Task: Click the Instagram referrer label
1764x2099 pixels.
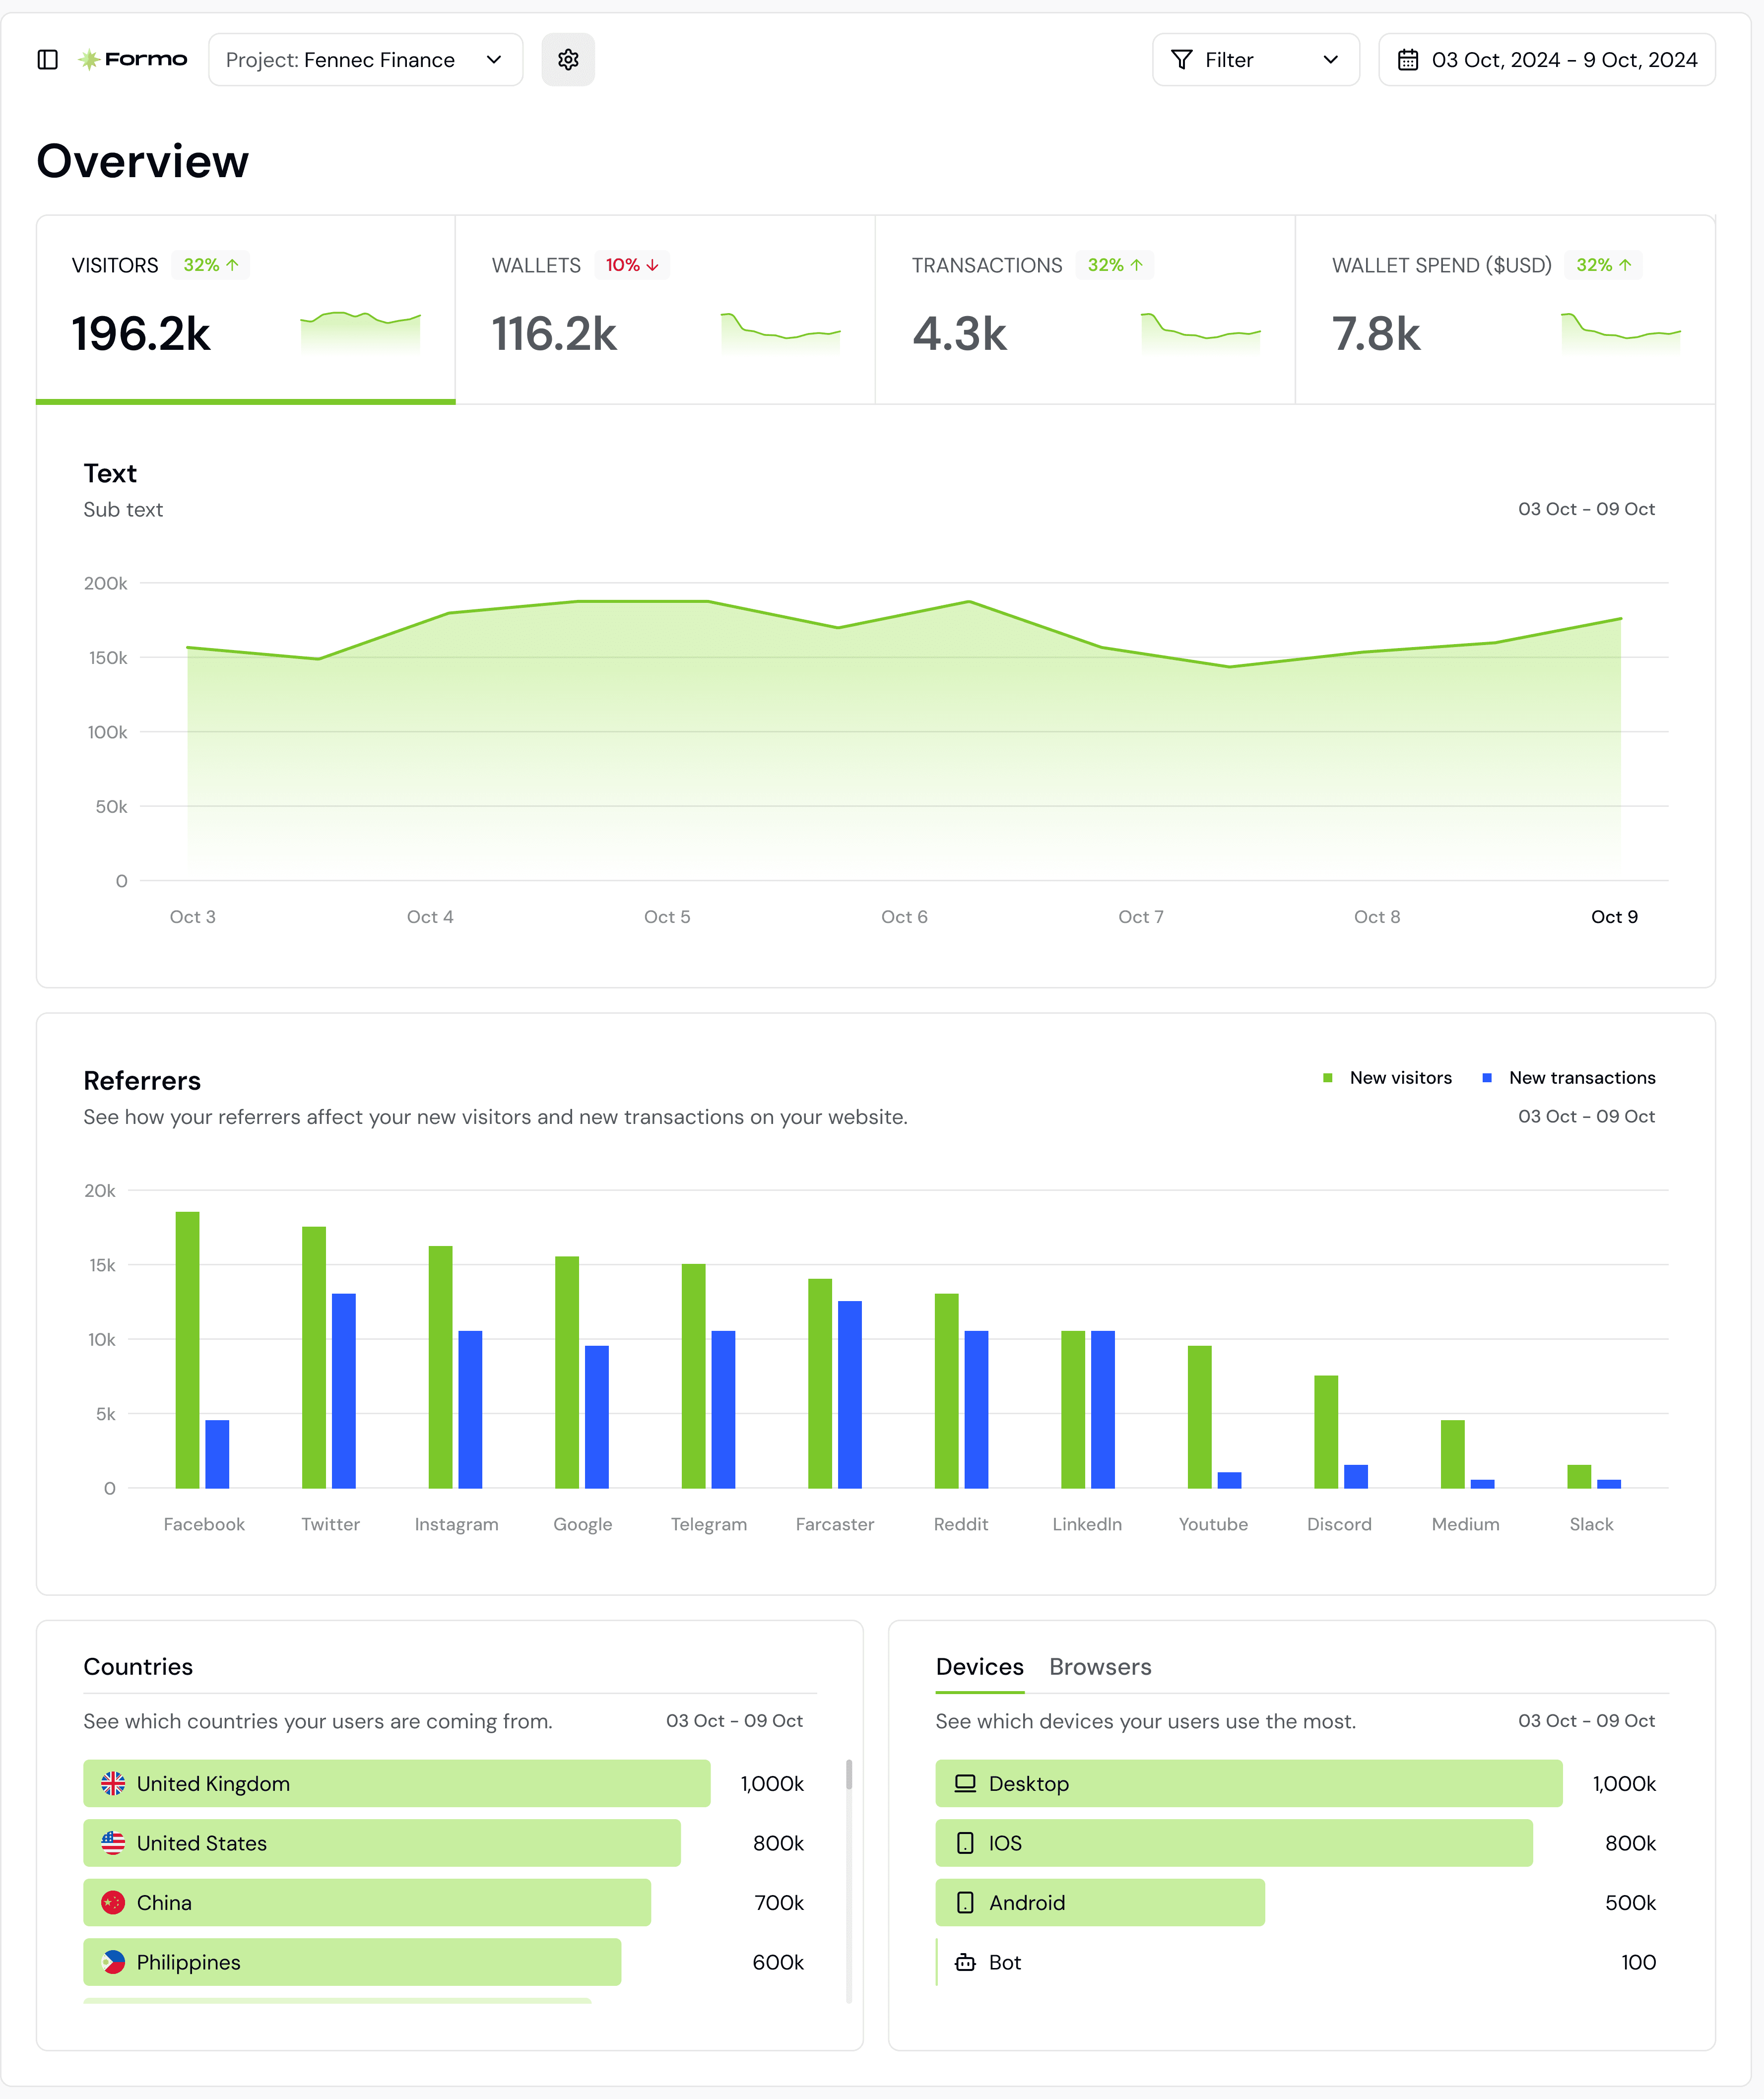Action: pyautogui.click(x=456, y=1524)
